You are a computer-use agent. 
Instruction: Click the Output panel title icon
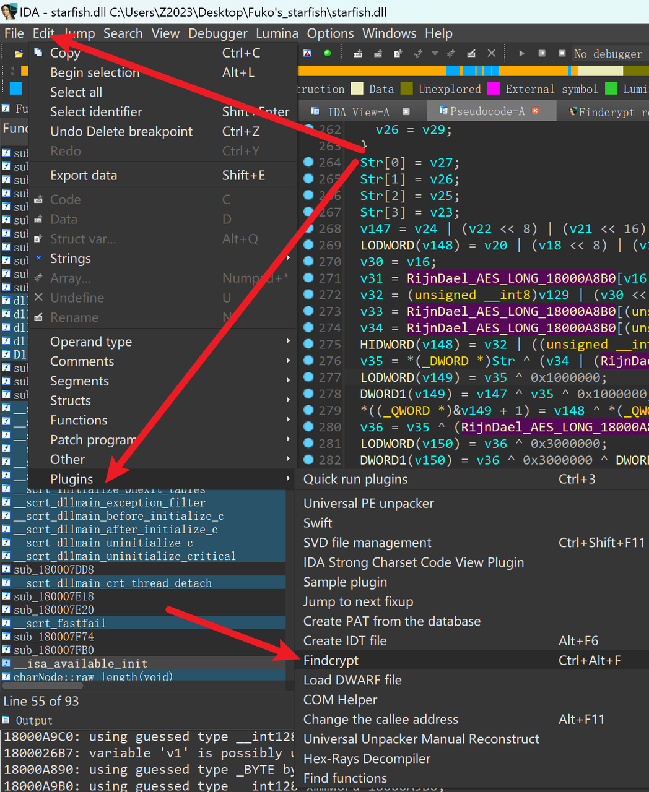click(6, 720)
